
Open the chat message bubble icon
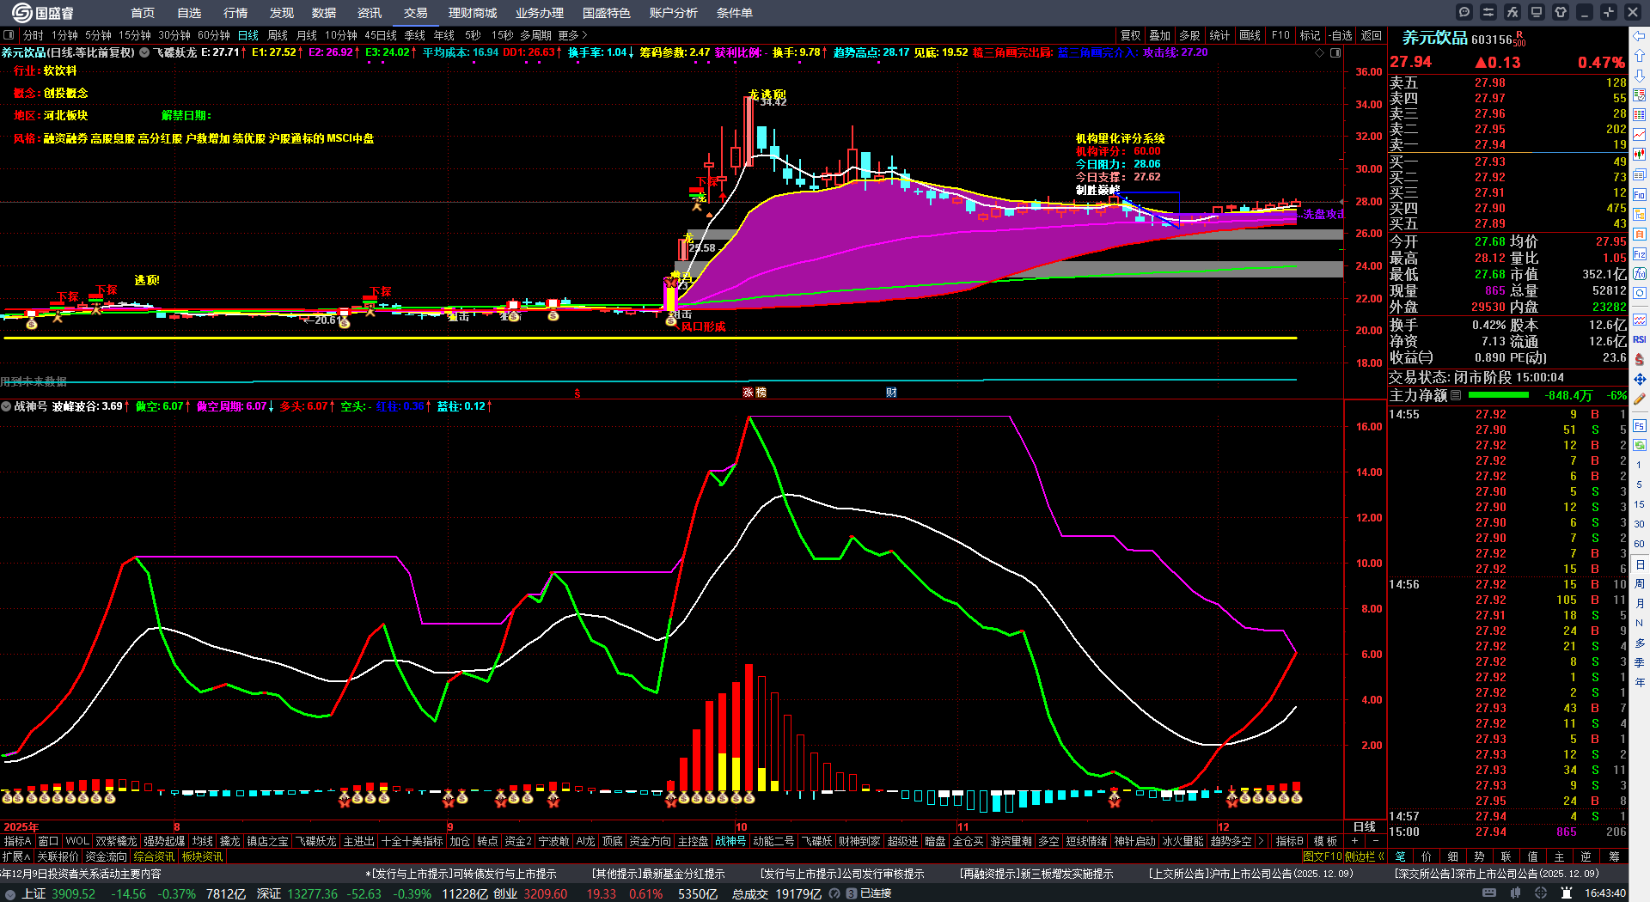coord(1464,12)
